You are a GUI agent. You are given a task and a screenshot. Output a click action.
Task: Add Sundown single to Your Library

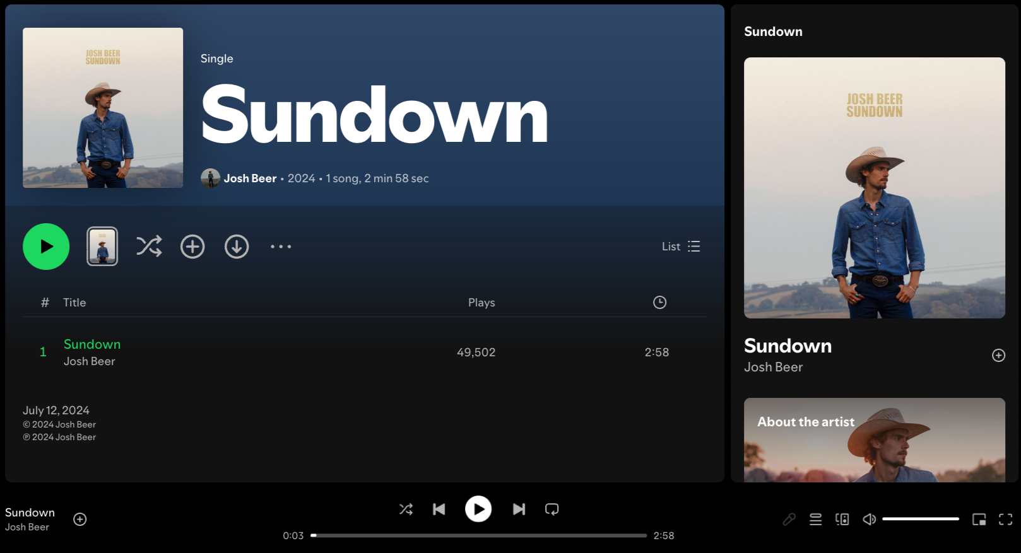(192, 247)
